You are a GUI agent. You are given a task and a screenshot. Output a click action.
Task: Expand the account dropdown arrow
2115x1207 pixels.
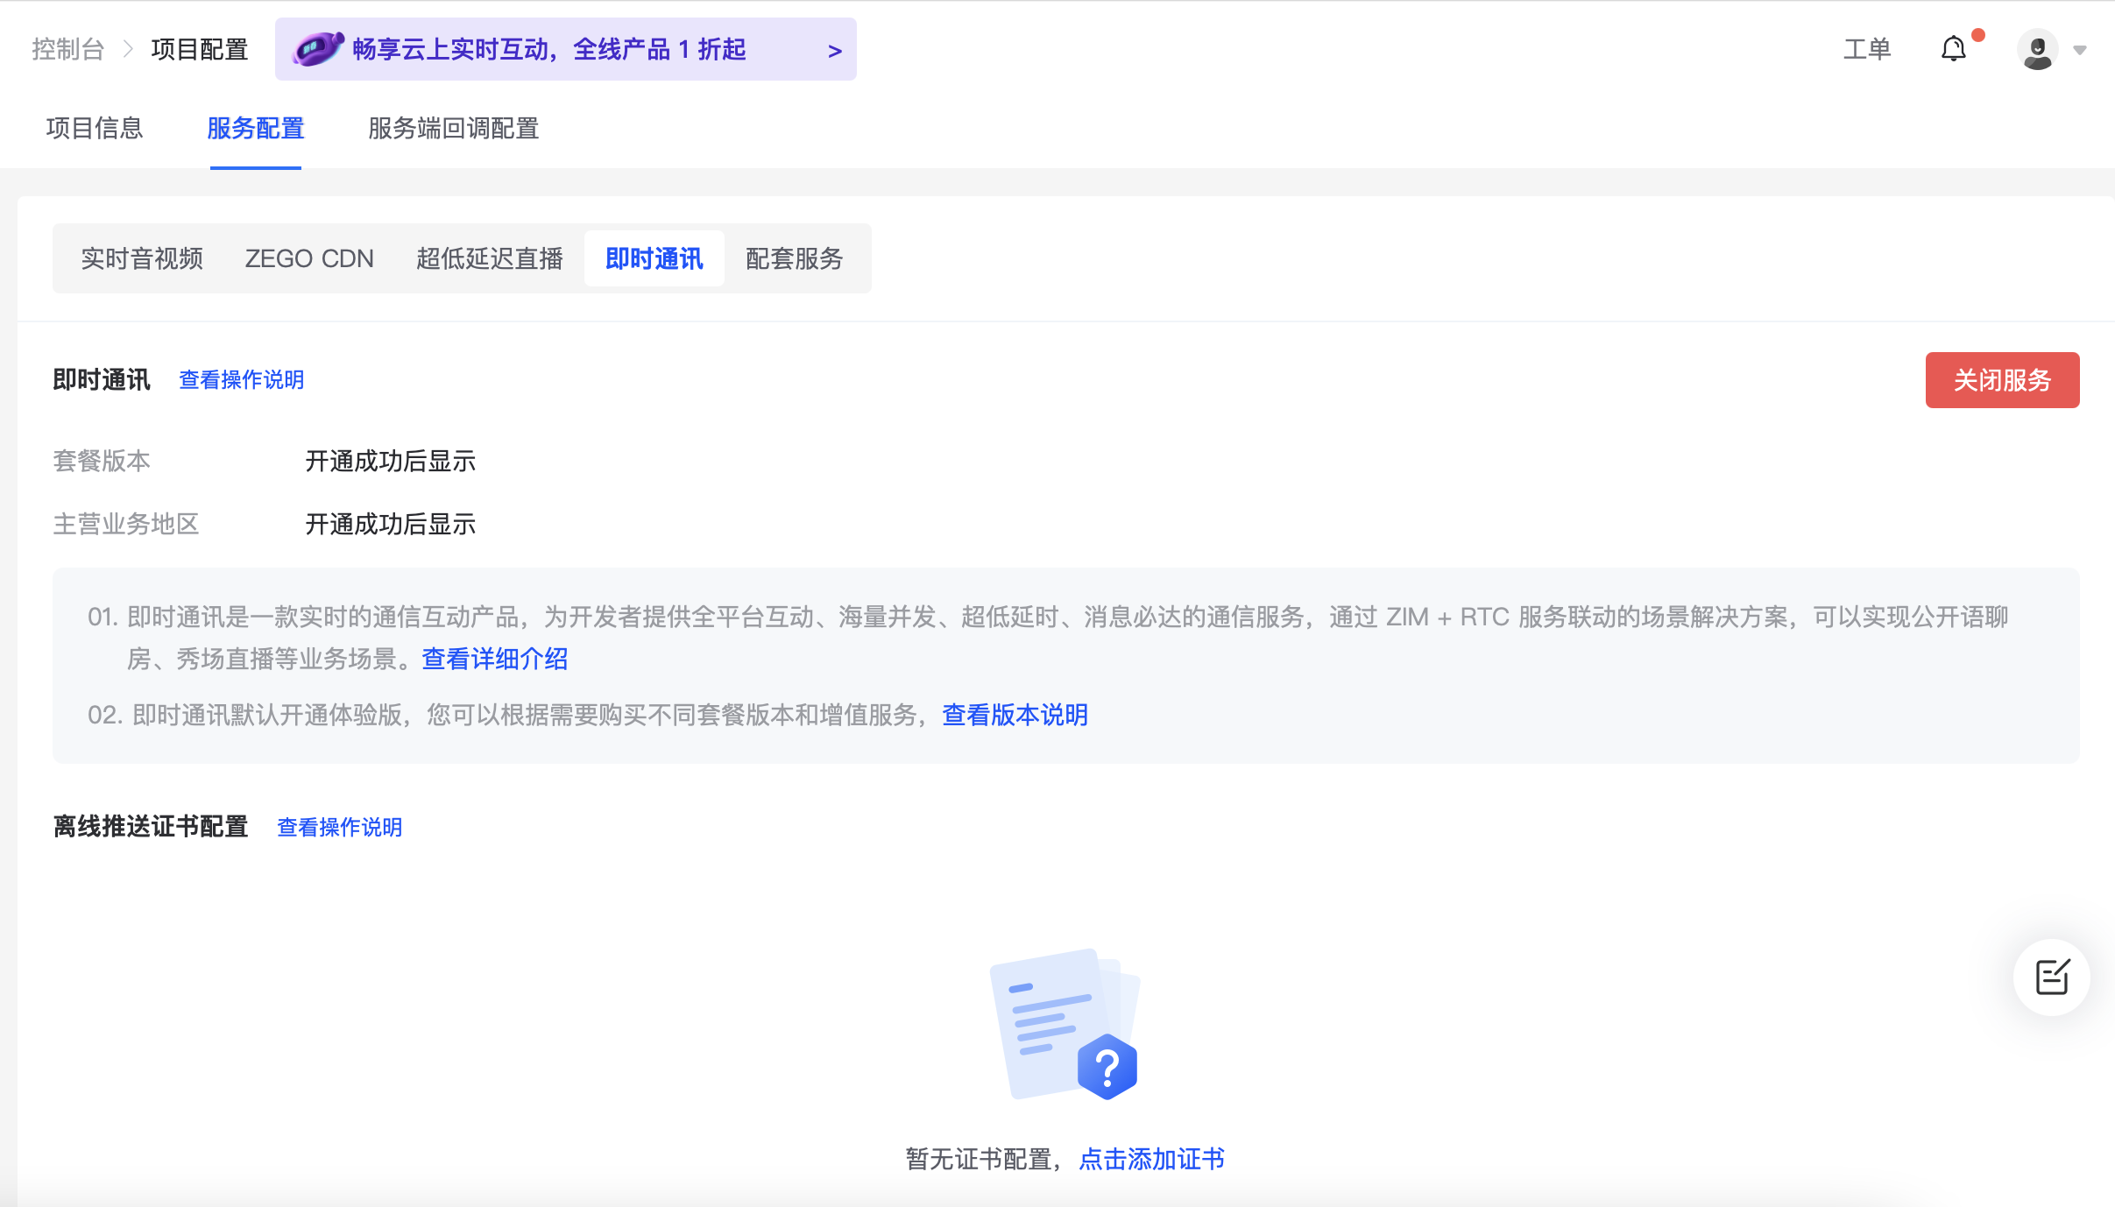[2080, 50]
